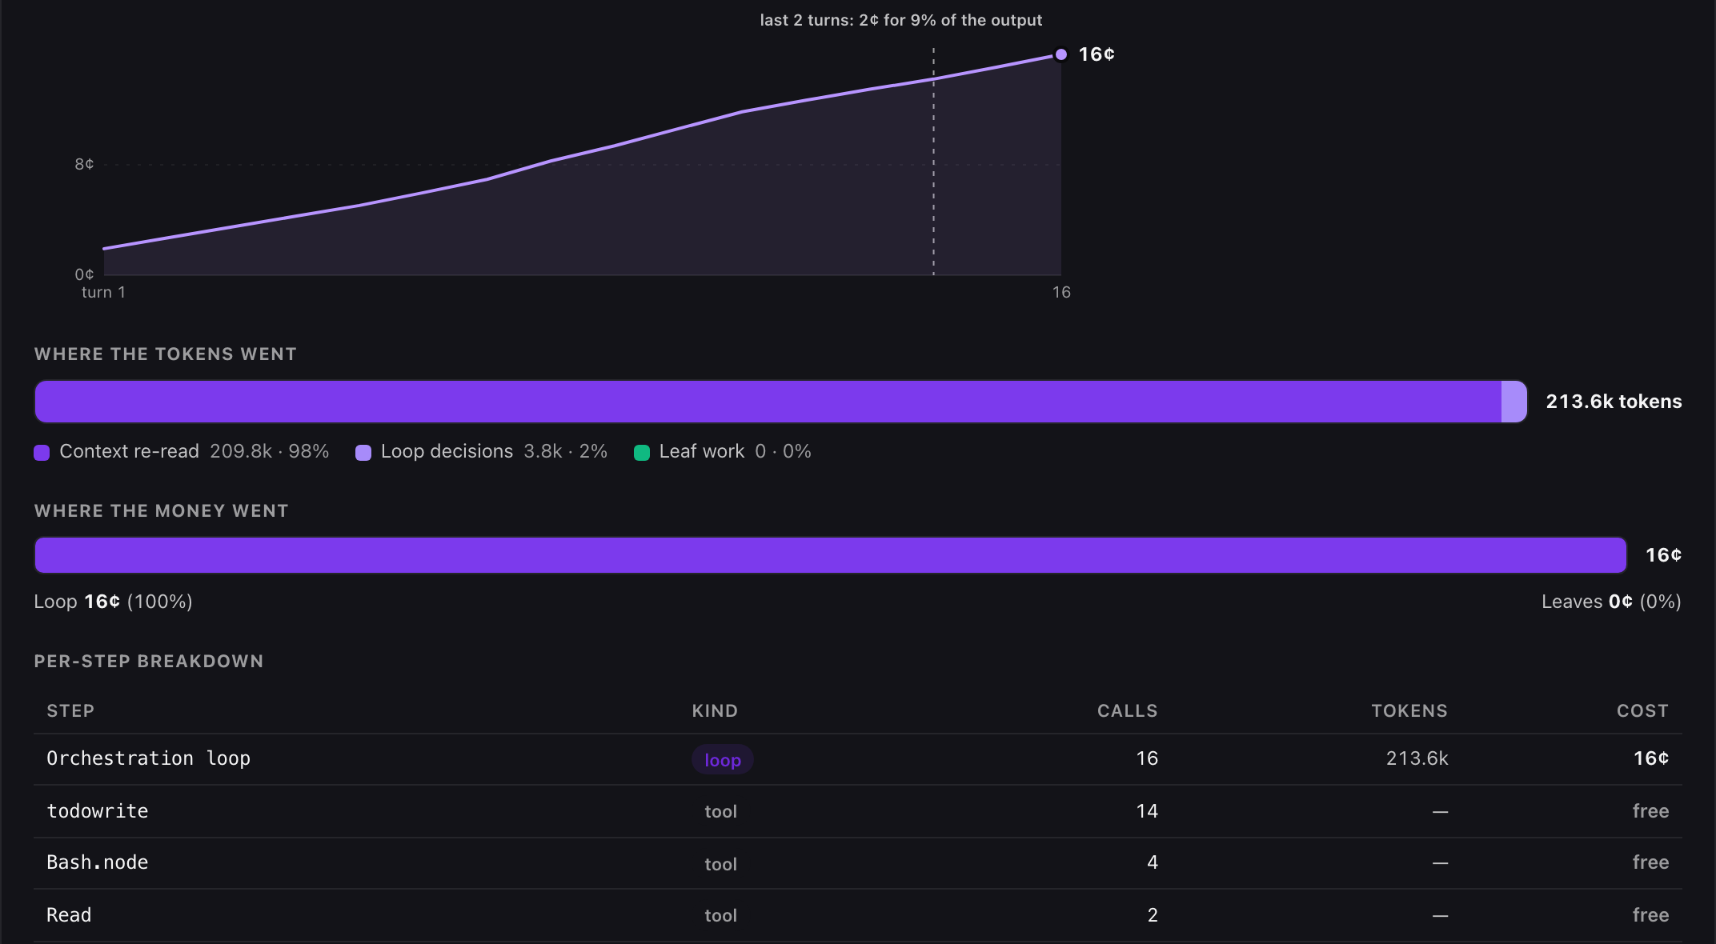Select the 'Orchestration loop' step row
This screenshot has height=944, width=1716.
[x=858, y=759]
